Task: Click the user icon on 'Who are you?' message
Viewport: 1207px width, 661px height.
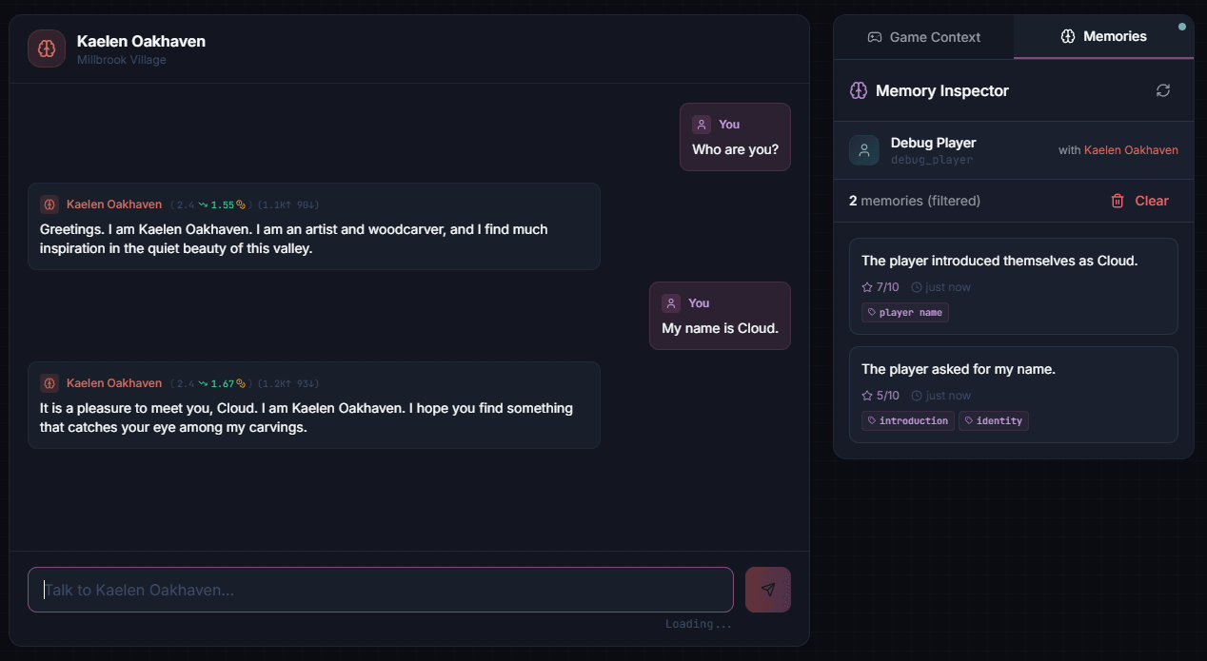Action: [x=702, y=125]
